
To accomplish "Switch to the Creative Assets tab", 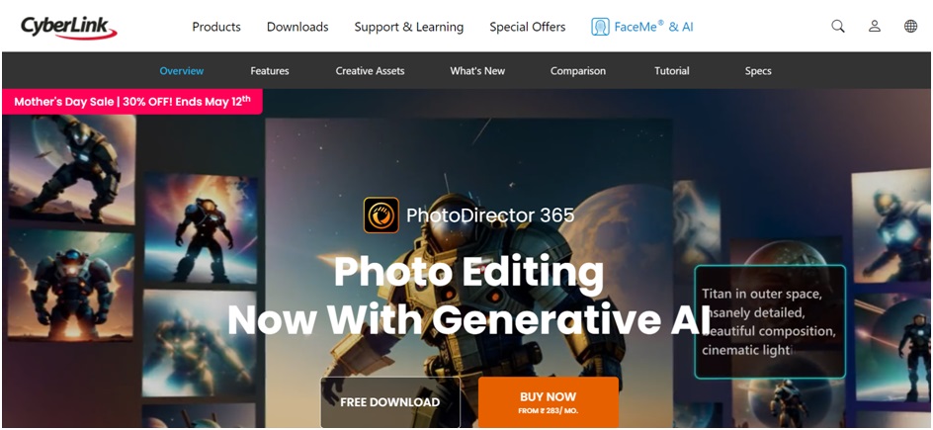I will click(x=370, y=71).
